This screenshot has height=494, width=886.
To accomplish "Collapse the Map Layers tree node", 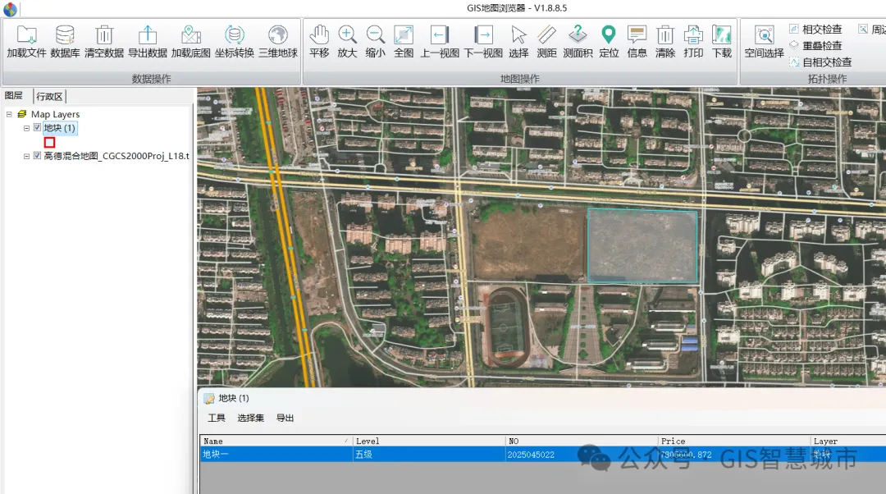I will [8, 115].
